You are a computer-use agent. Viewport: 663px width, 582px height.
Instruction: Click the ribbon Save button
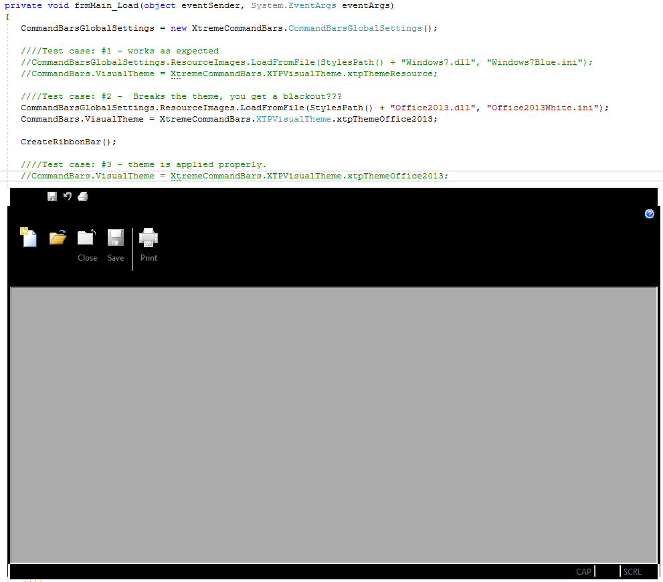(x=116, y=245)
